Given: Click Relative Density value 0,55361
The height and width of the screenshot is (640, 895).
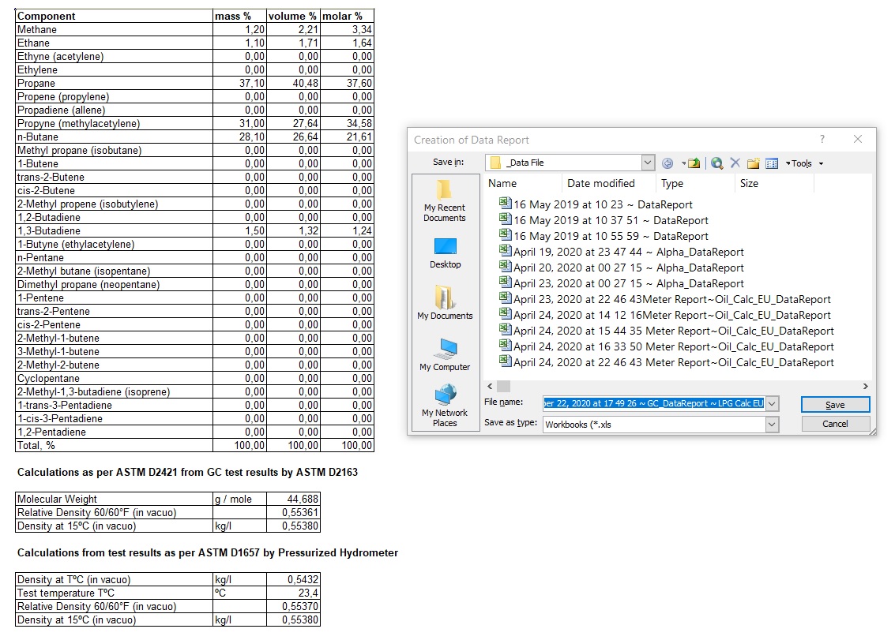Looking at the screenshot, I should [293, 512].
